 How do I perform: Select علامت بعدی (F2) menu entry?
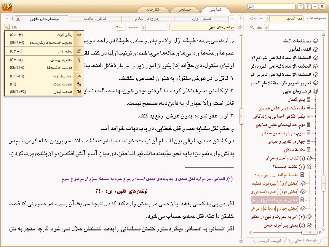[44, 84]
